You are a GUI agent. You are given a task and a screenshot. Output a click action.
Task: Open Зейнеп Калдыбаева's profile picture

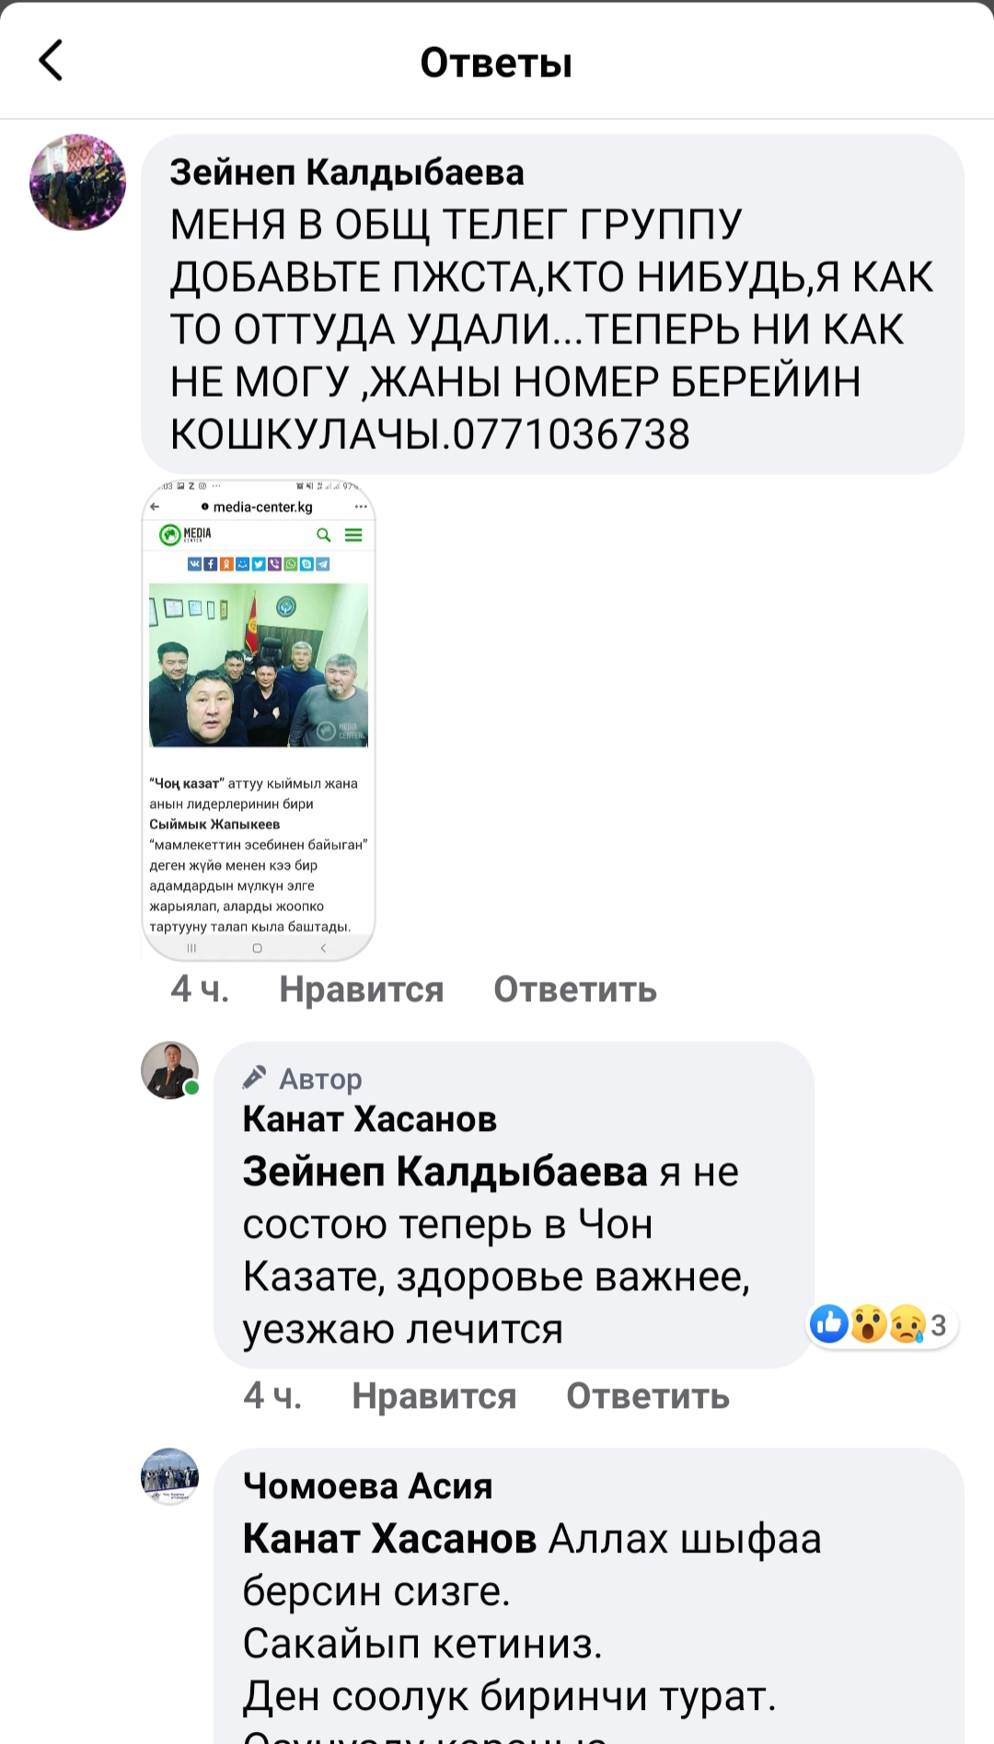(78, 182)
